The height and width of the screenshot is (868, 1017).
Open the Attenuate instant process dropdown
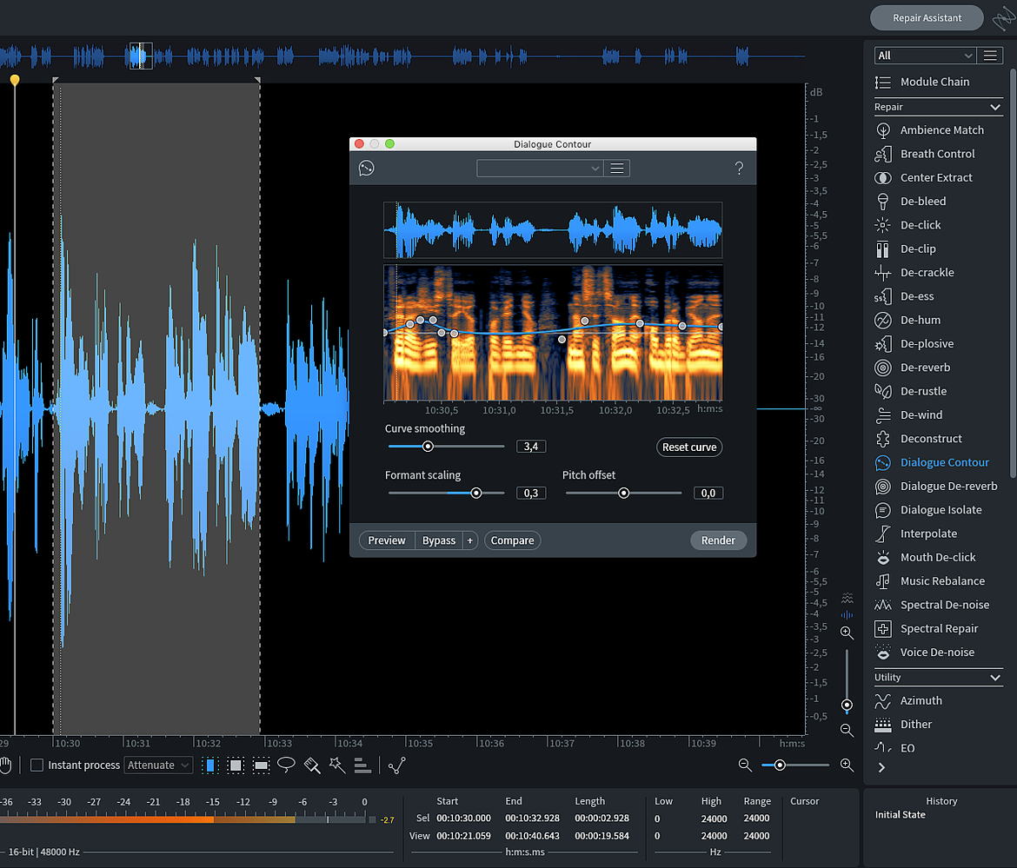click(x=158, y=765)
